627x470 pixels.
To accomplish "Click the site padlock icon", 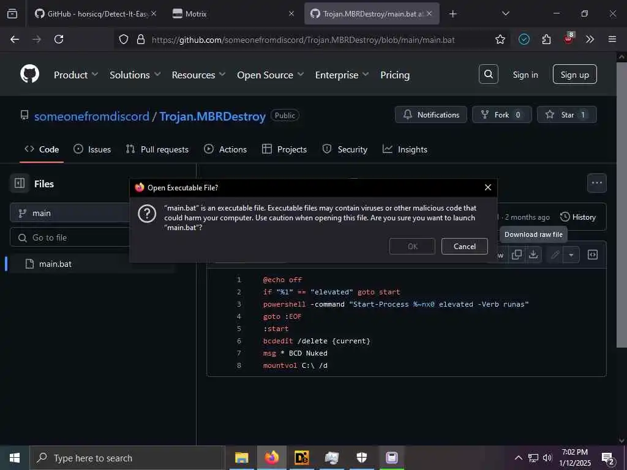I will tap(140, 39).
